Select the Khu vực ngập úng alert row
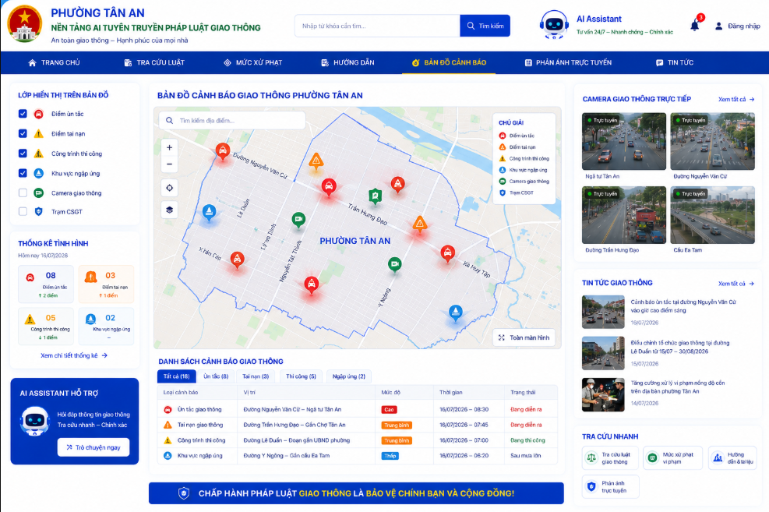This screenshot has height=512, width=769. pyautogui.click(x=357, y=456)
